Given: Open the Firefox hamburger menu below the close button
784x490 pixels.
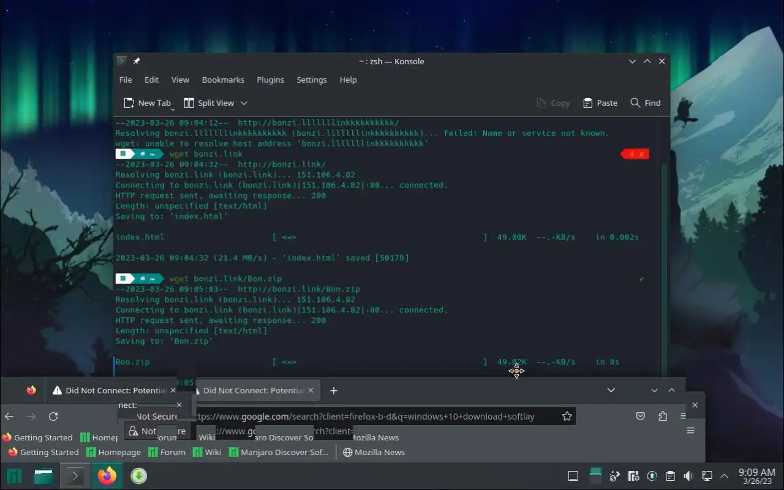Looking at the screenshot, I should point(690,431).
